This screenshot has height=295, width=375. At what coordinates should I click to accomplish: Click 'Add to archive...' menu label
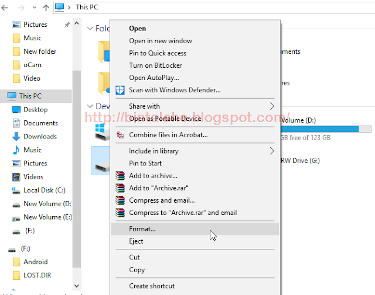point(153,176)
